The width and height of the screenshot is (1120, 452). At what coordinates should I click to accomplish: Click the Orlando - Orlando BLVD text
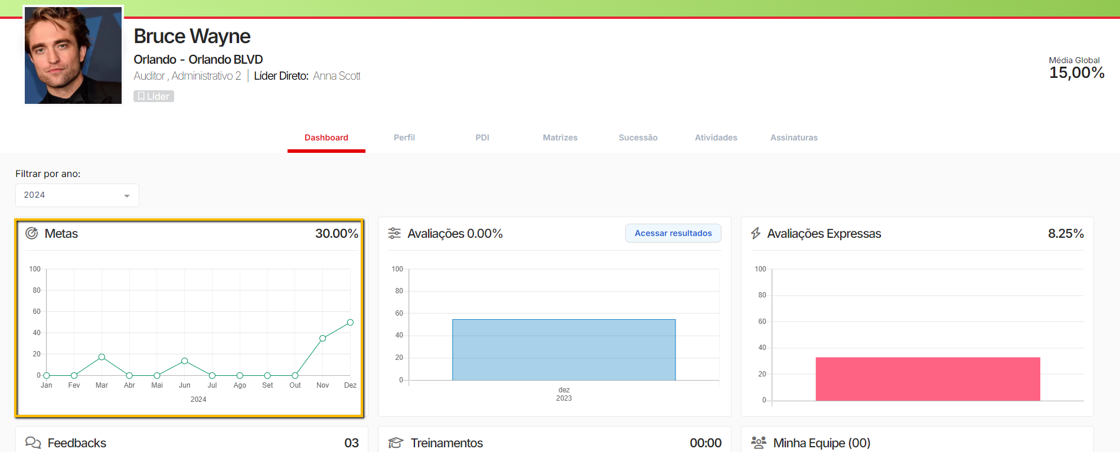pos(198,60)
